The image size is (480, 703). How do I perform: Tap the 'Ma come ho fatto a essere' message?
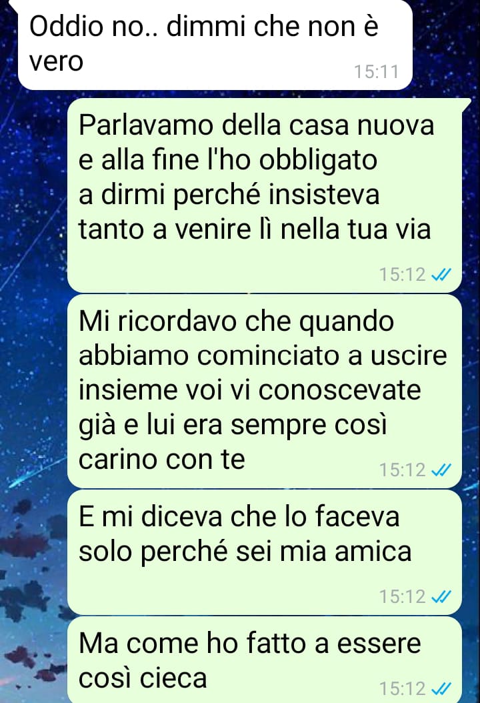point(265,660)
